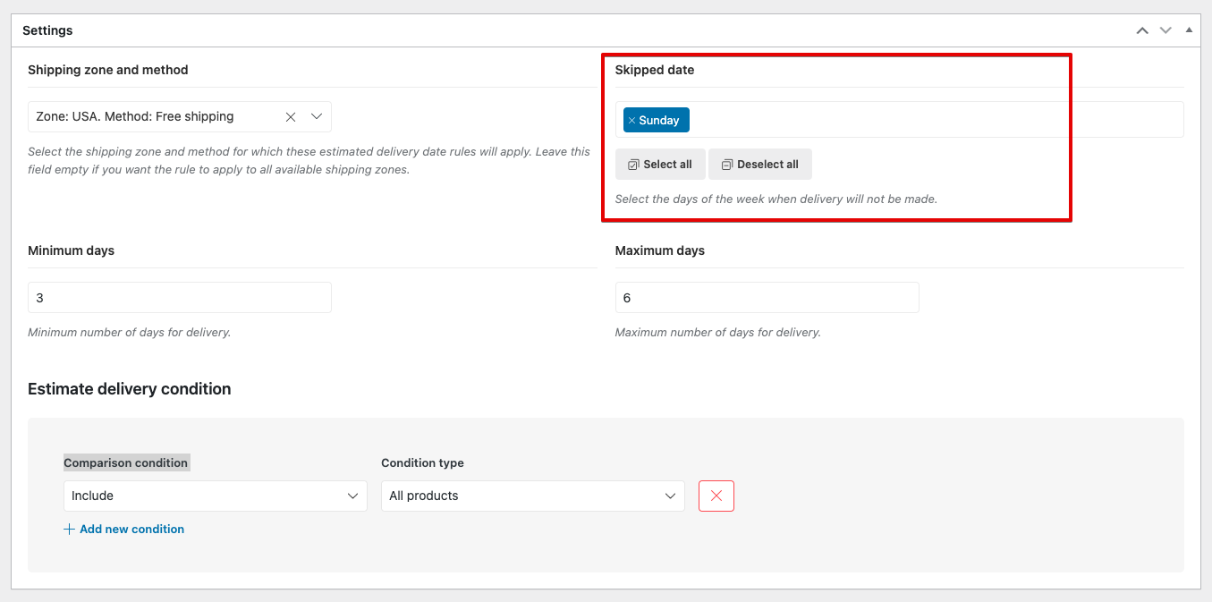The height and width of the screenshot is (602, 1212).
Task: Click the Settings panel title
Action: click(x=47, y=30)
